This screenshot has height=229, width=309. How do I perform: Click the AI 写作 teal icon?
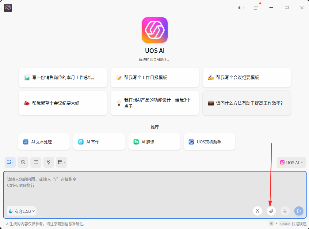coord(81,142)
